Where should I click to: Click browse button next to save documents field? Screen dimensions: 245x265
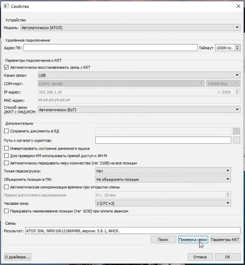[236, 131]
